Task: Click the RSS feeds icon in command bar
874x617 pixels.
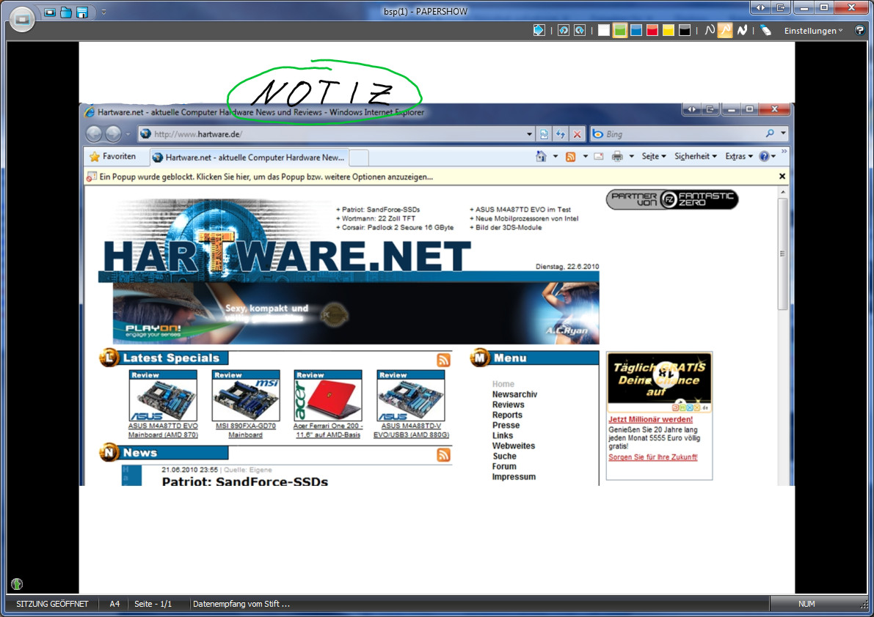Action: 570,157
